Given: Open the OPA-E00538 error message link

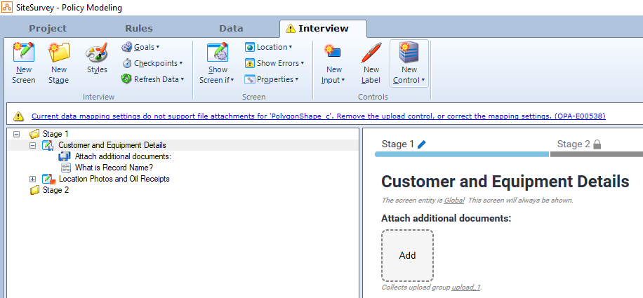Looking at the screenshot, I should tap(319, 116).
